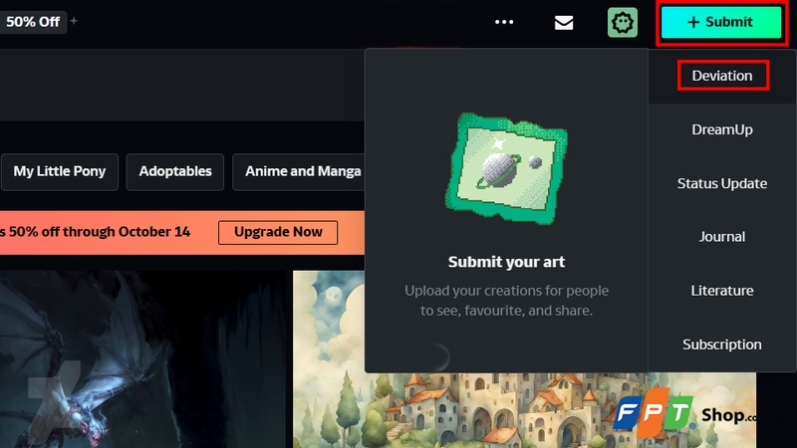Open the messages envelope icon
The height and width of the screenshot is (448, 797).
pos(564,22)
